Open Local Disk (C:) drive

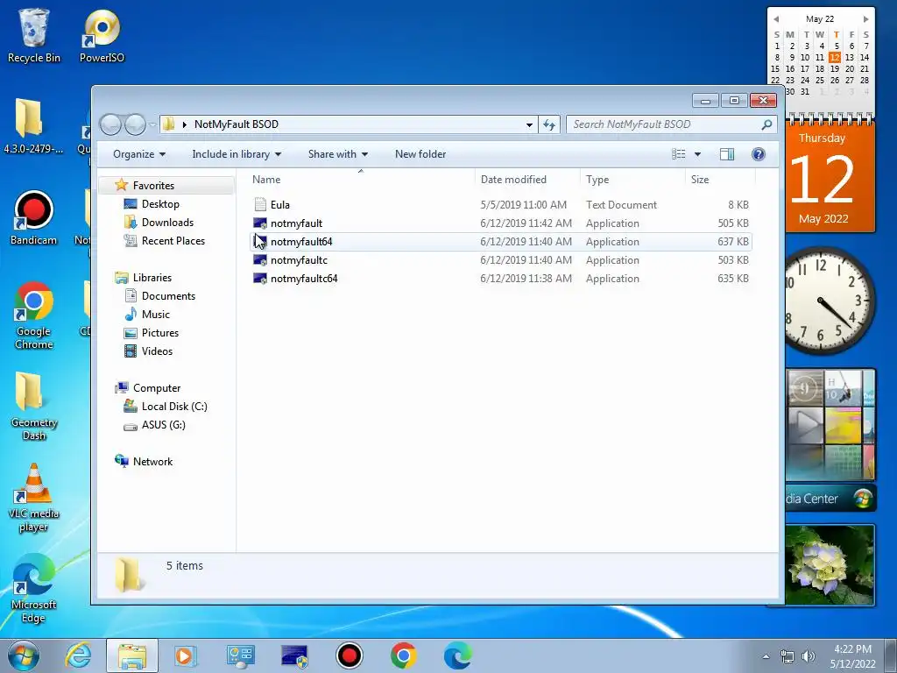174,407
